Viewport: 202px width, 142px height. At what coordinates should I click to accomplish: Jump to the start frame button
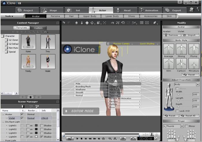point(86,139)
